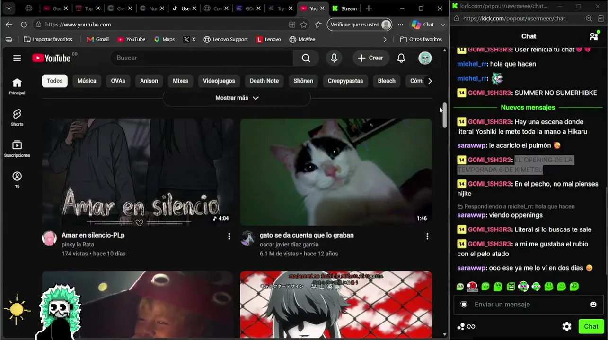The height and width of the screenshot is (340, 608).
Task: Select the Shōnen filter chip
Action: pos(303,81)
